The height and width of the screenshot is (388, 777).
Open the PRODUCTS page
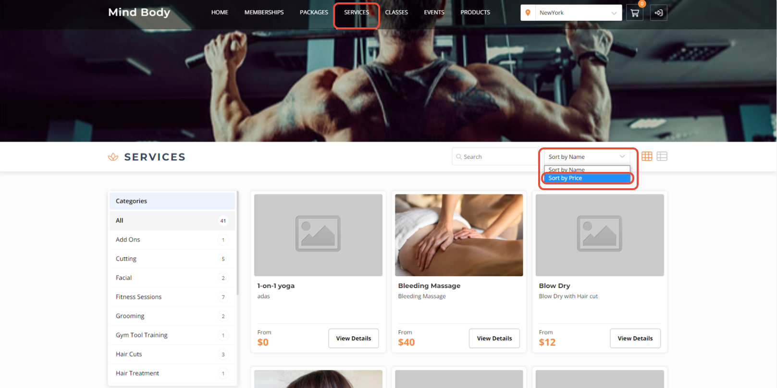pos(475,12)
